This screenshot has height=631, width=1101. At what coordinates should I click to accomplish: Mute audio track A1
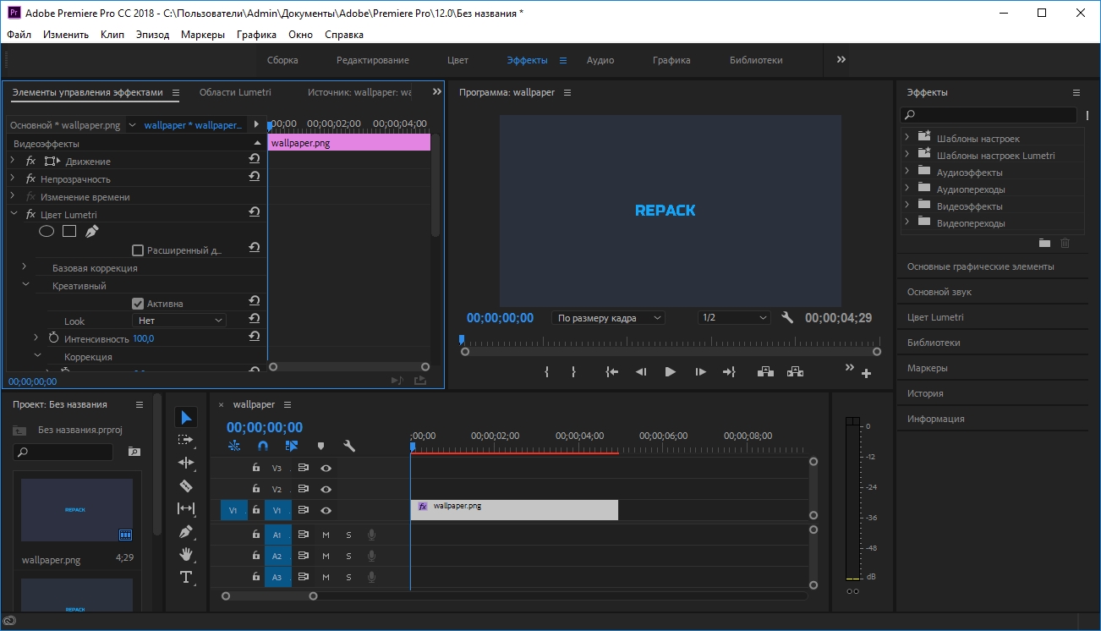(x=326, y=535)
